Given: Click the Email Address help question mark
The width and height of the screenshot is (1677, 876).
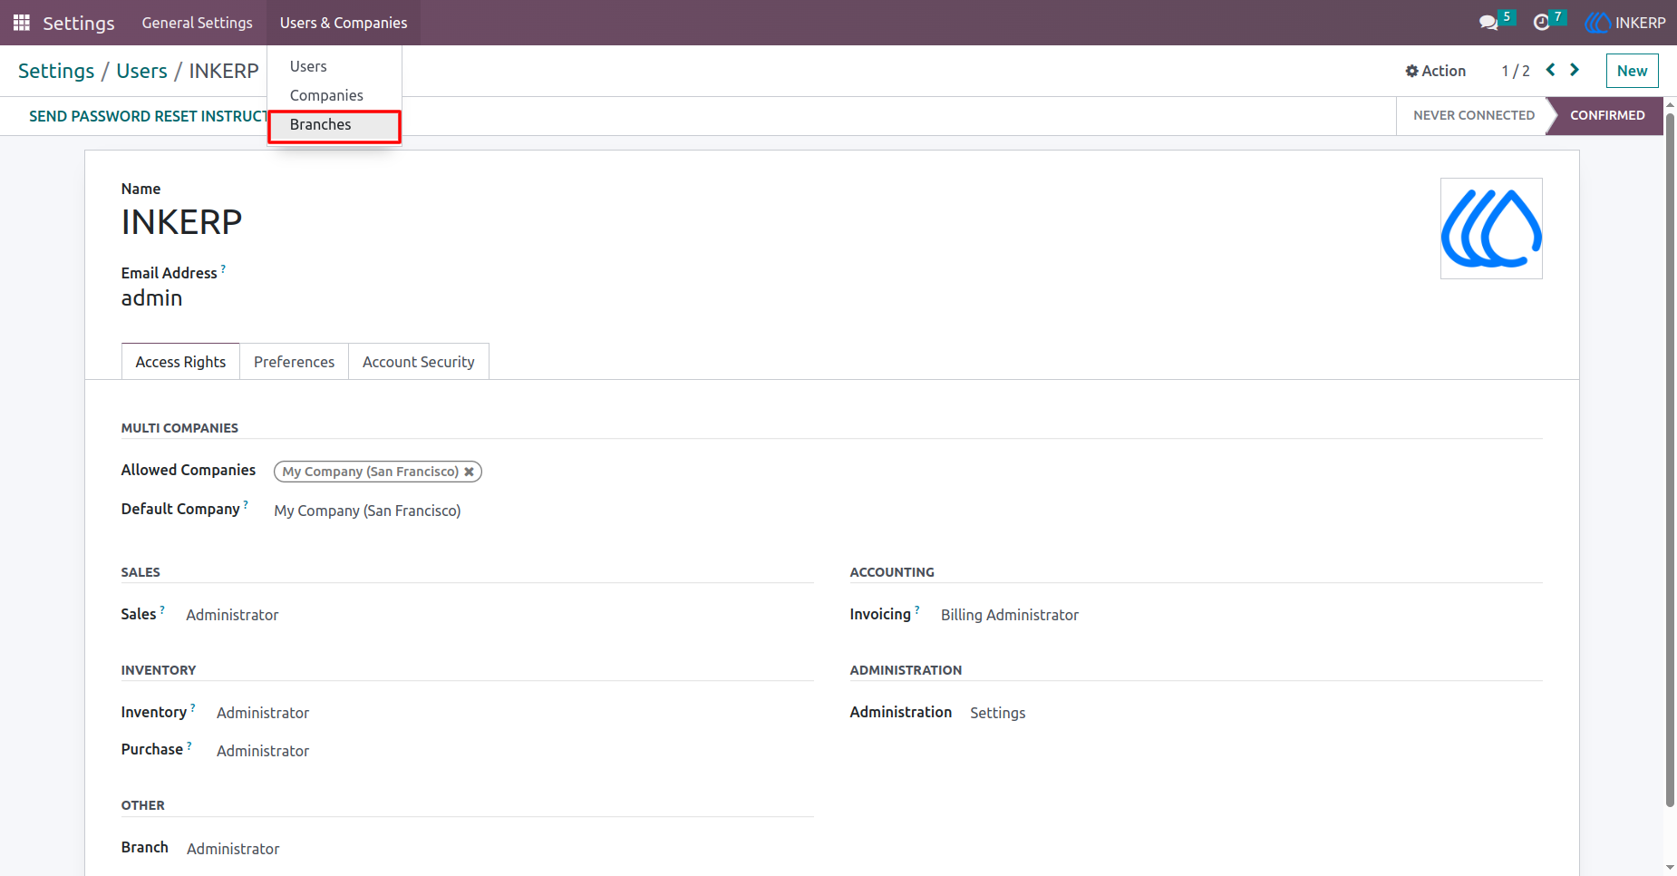Looking at the screenshot, I should tap(223, 268).
